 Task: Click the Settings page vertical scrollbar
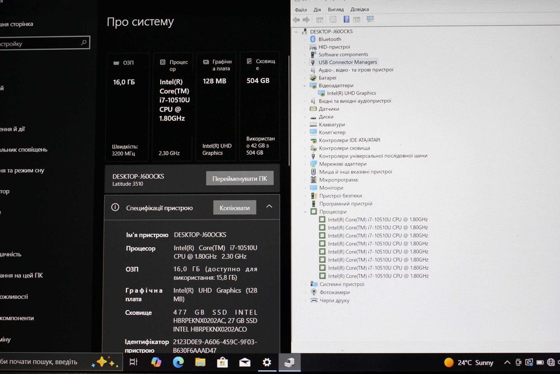tap(288, 110)
